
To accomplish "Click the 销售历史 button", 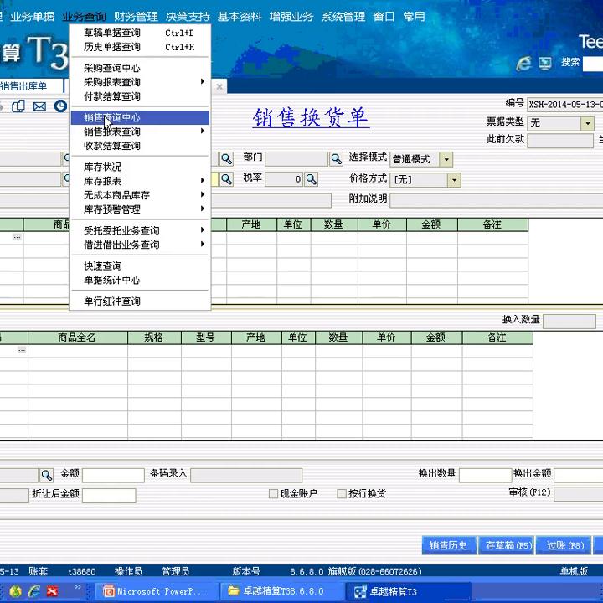I will coord(448,545).
